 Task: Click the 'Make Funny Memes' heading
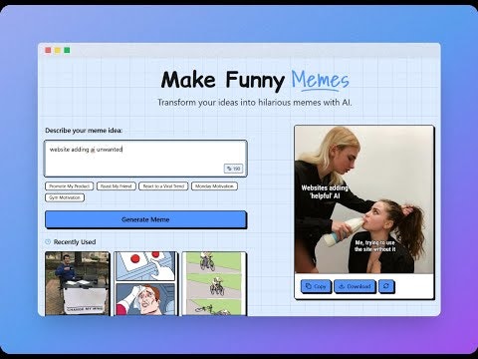[x=255, y=80]
